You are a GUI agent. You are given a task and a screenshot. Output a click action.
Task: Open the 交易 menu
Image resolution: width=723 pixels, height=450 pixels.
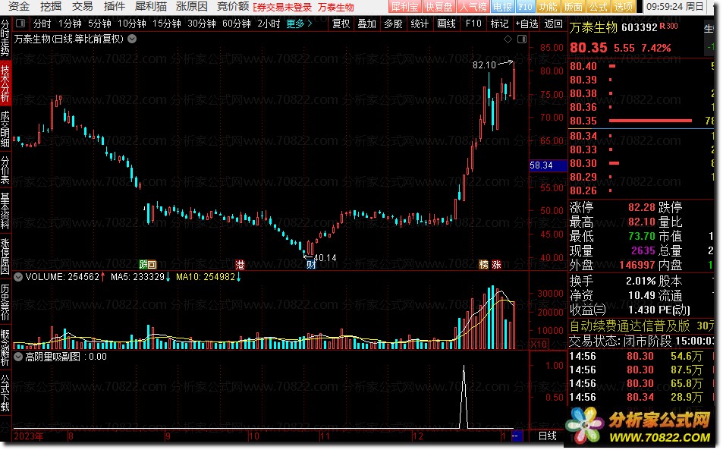click(83, 7)
